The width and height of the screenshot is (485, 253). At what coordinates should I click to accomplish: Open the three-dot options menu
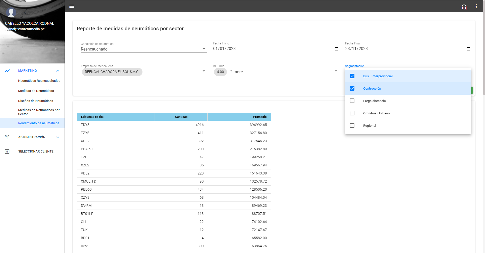pyautogui.click(x=476, y=7)
